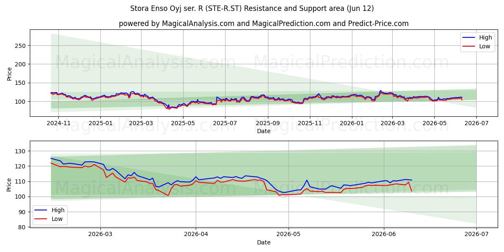Click 'High' in the top chart legend

click(486, 37)
